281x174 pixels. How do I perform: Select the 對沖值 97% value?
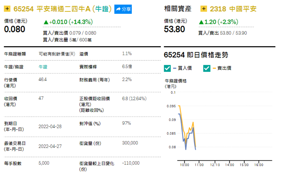[x=127, y=123]
